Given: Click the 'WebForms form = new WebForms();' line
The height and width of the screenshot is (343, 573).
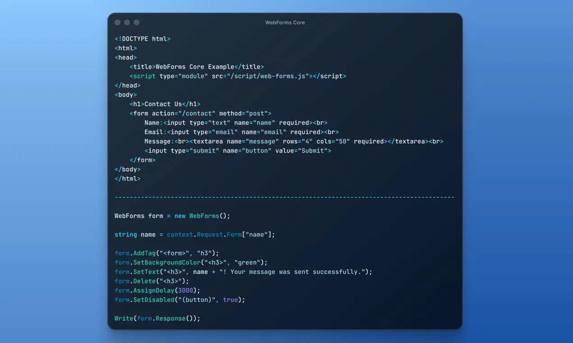Looking at the screenshot, I should click(x=172, y=216).
